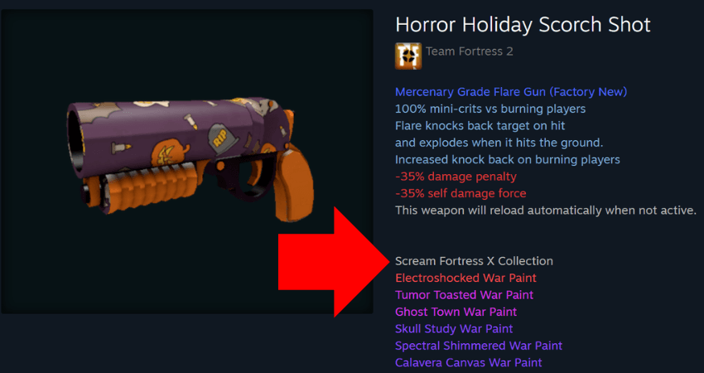Open the Scorch Shot weapon preview image

[x=187, y=162]
